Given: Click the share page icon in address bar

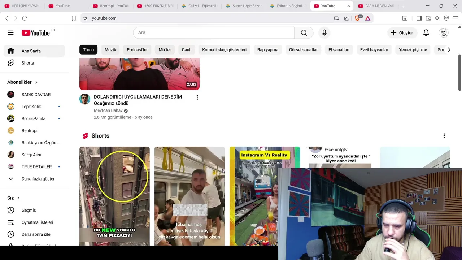Looking at the screenshot, I should pos(346,18).
